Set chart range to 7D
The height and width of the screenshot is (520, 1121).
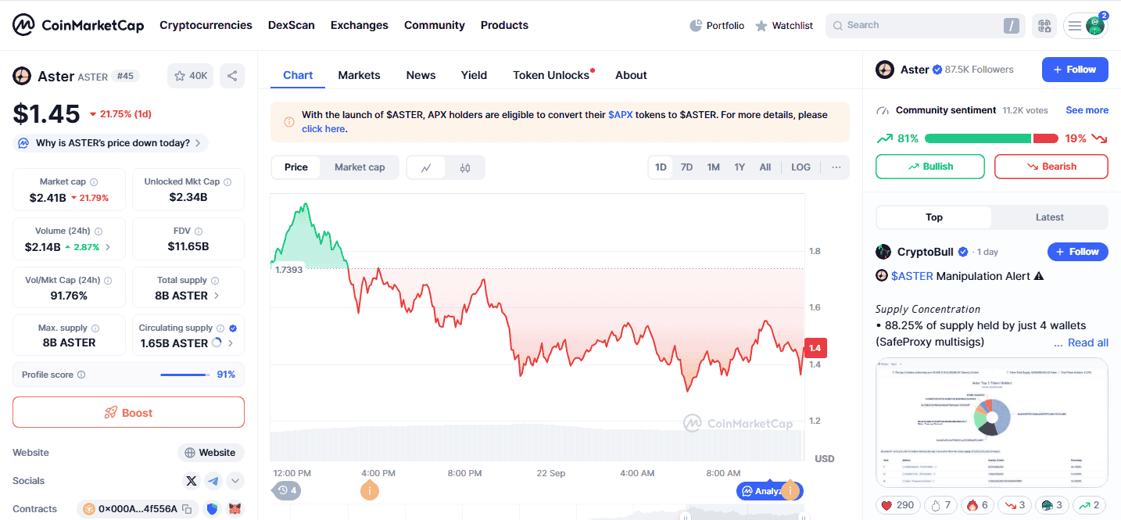coord(686,167)
